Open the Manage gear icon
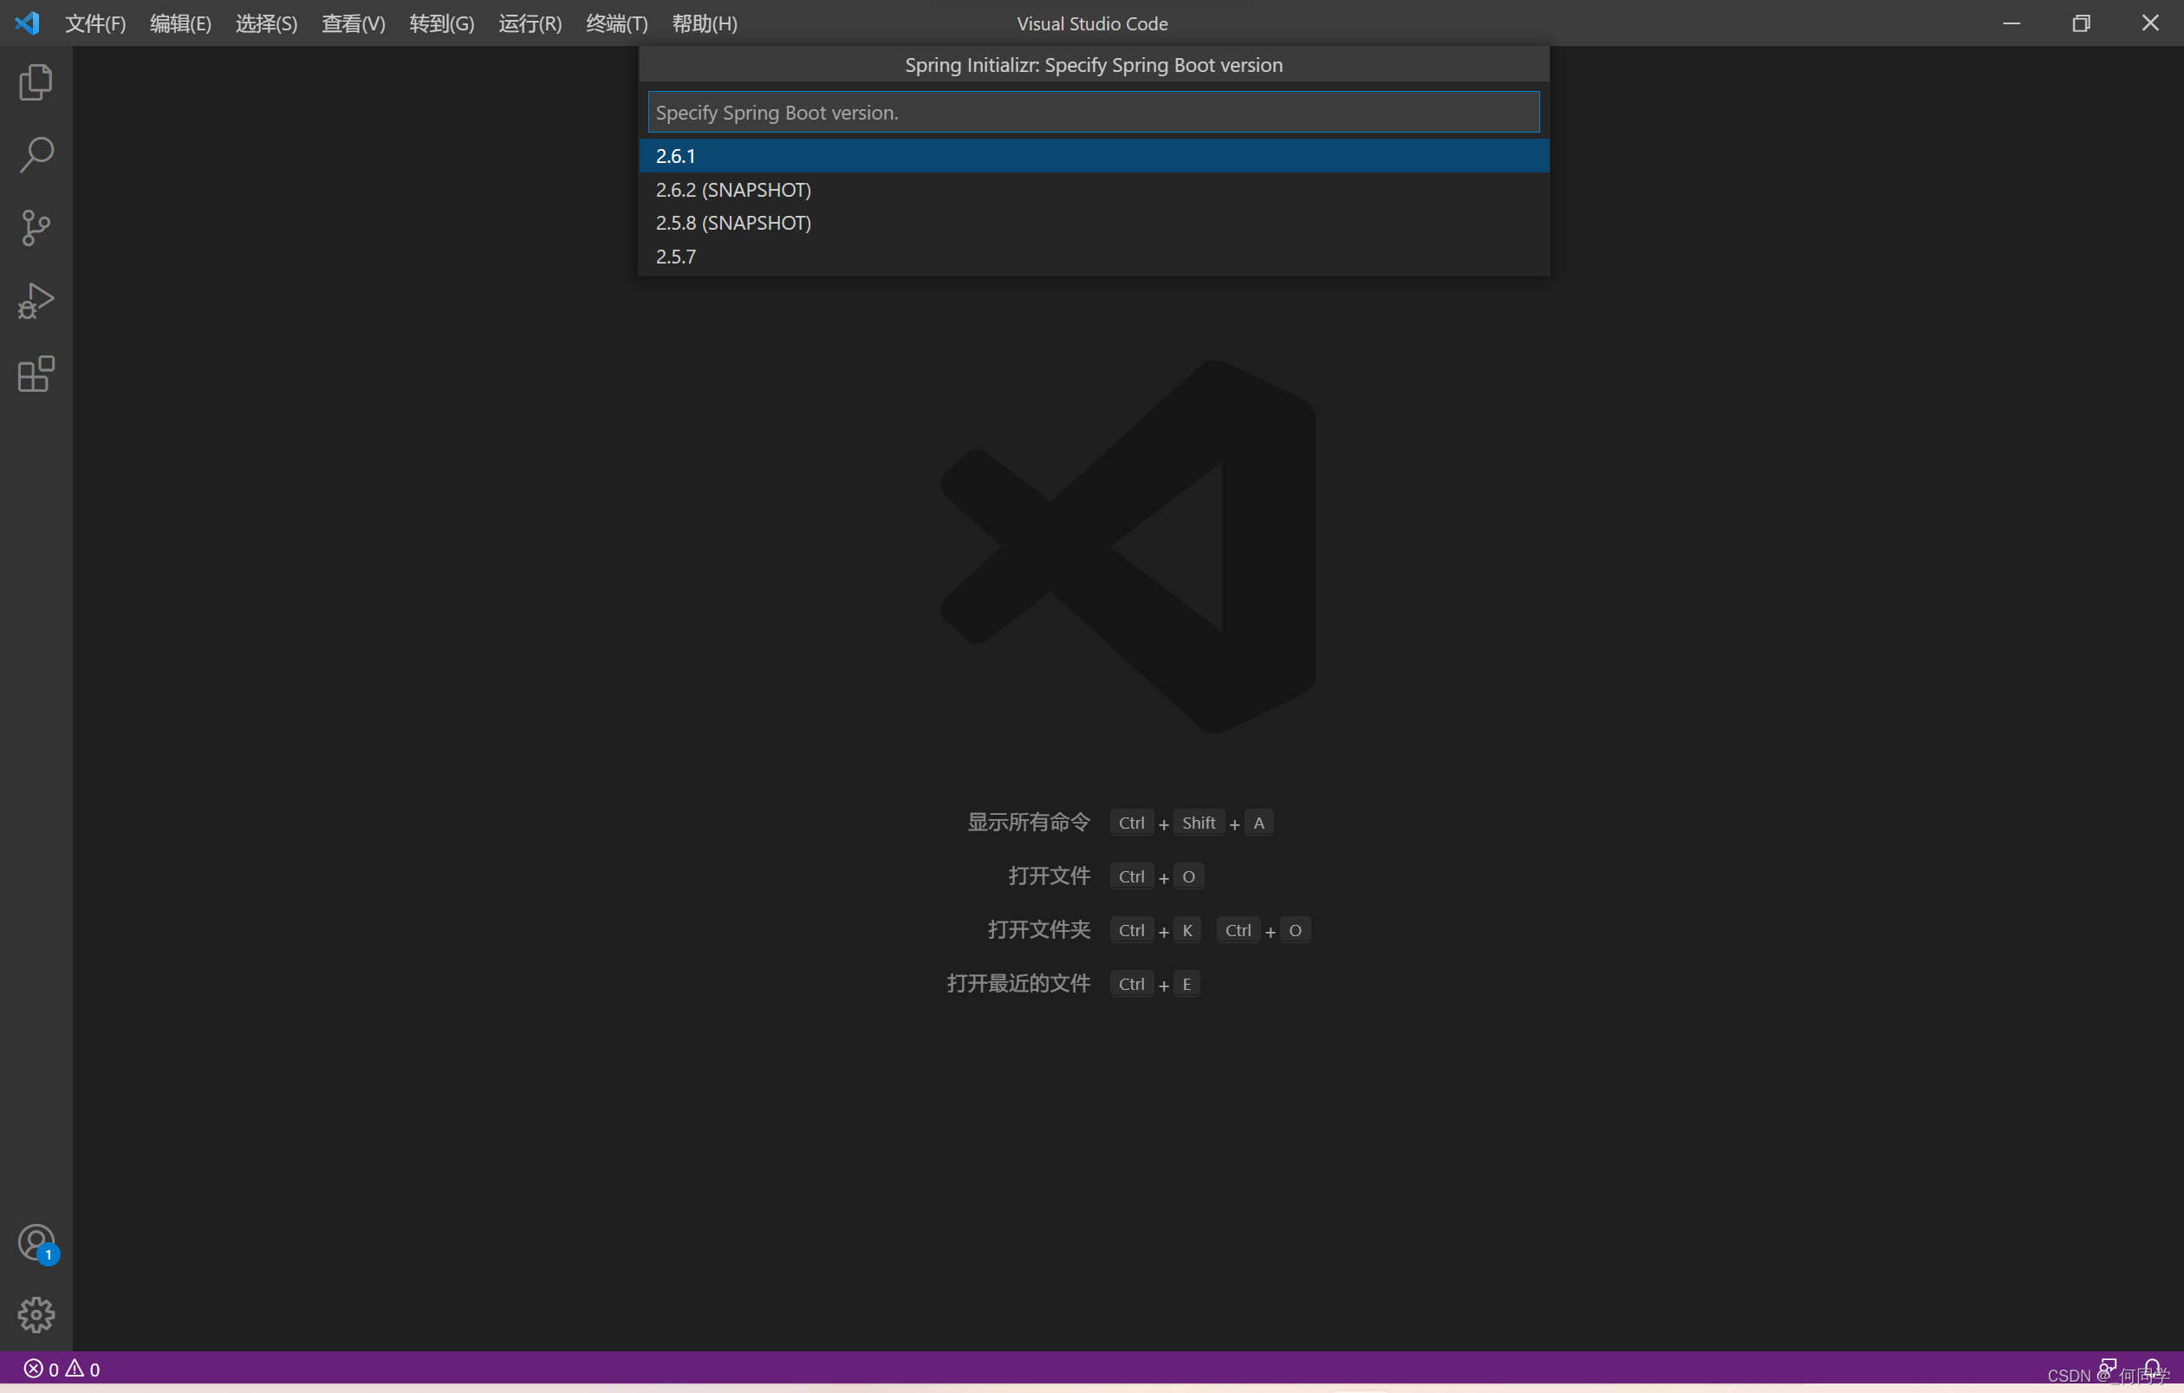Viewport: 2184px width, 1393px height. [x=36, y=1314]
